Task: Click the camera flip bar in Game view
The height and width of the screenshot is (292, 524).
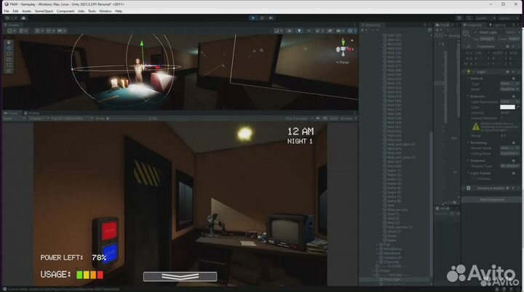Action: [x=180, y=276]
